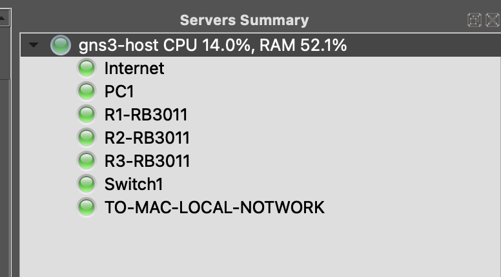
Task: Select the R2-RB3011 router entry
Action: pos(147,138)
